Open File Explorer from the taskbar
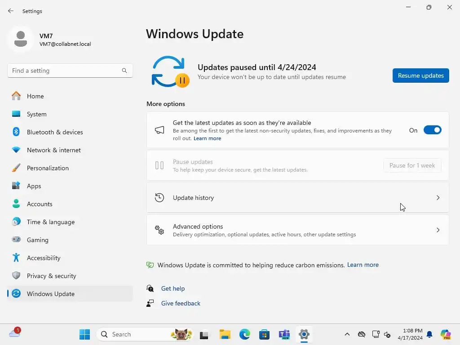460x345 pixels. (225, 334)
